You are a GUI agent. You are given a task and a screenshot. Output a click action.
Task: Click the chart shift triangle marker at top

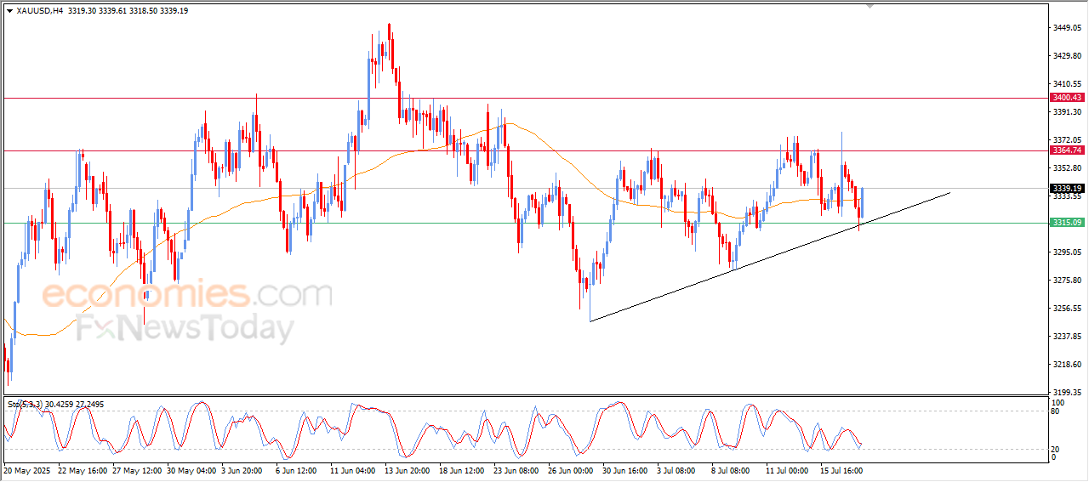click(869, 6)
